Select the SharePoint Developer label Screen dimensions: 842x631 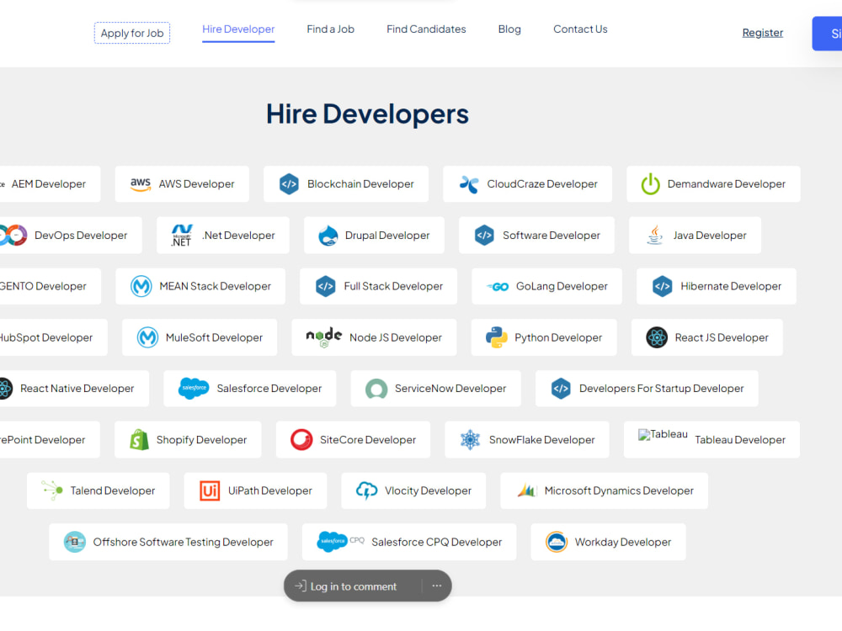[42, 440]
